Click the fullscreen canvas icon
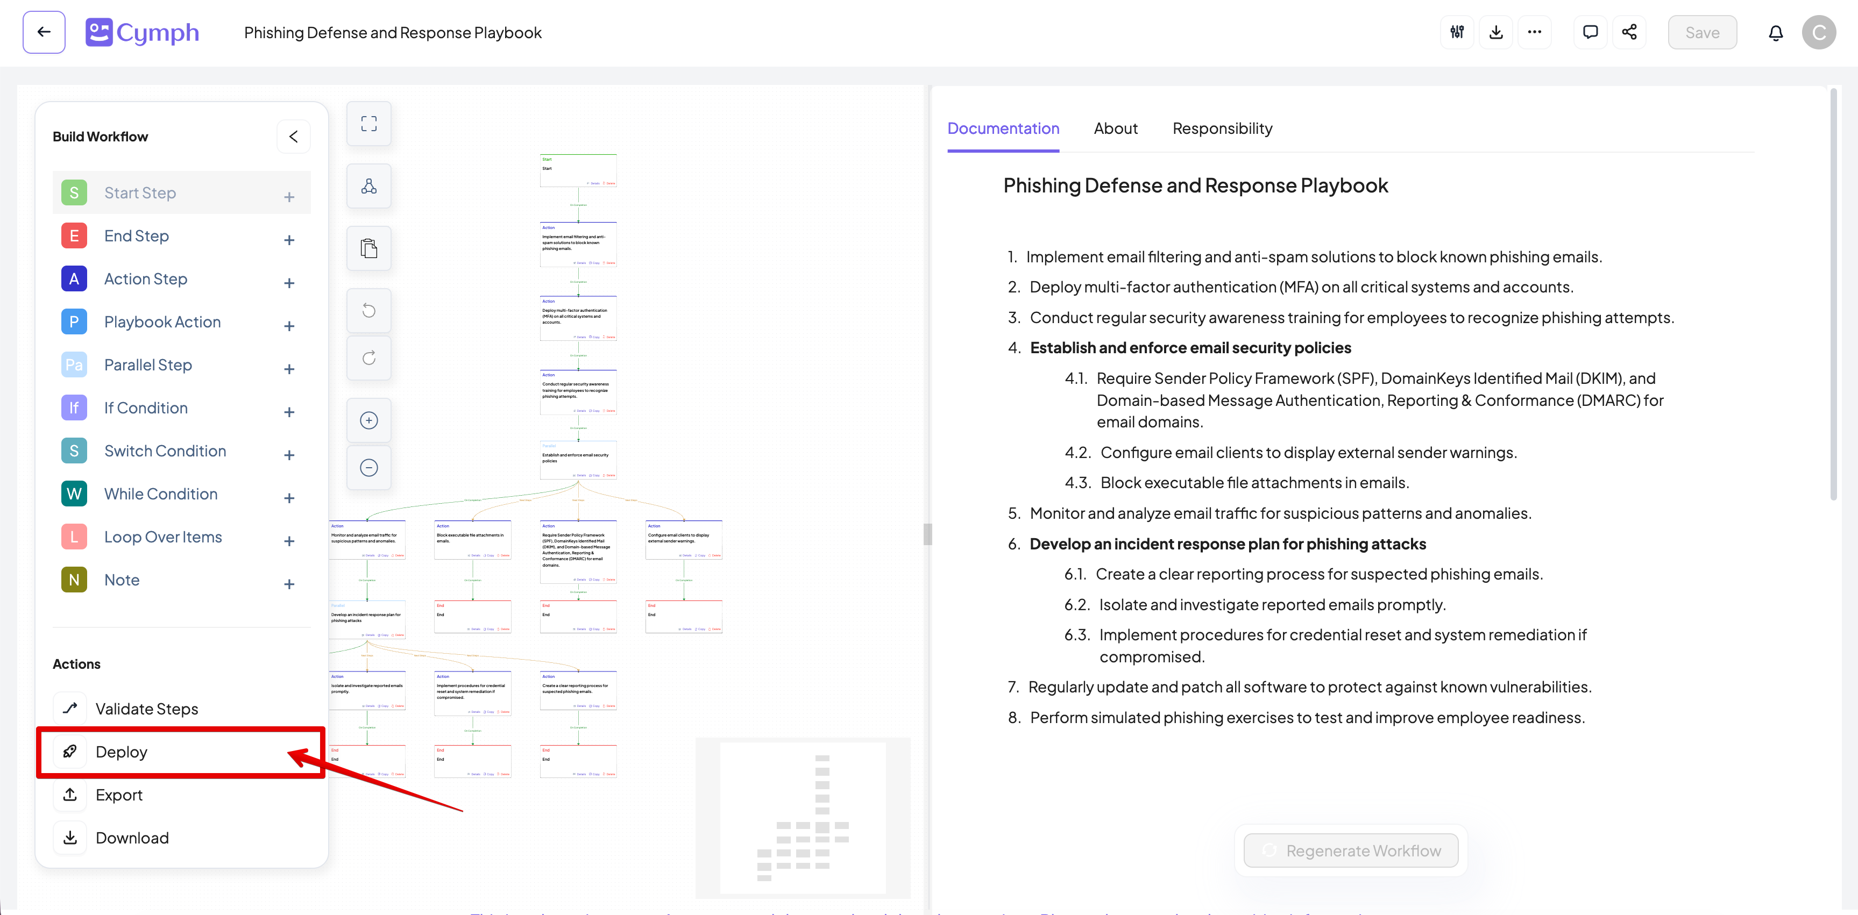 click(x=368, y=124)
